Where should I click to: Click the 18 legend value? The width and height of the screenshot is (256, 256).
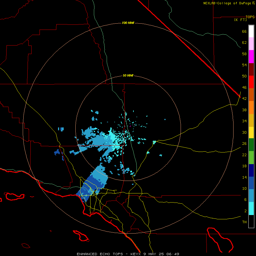coord(244,166)
